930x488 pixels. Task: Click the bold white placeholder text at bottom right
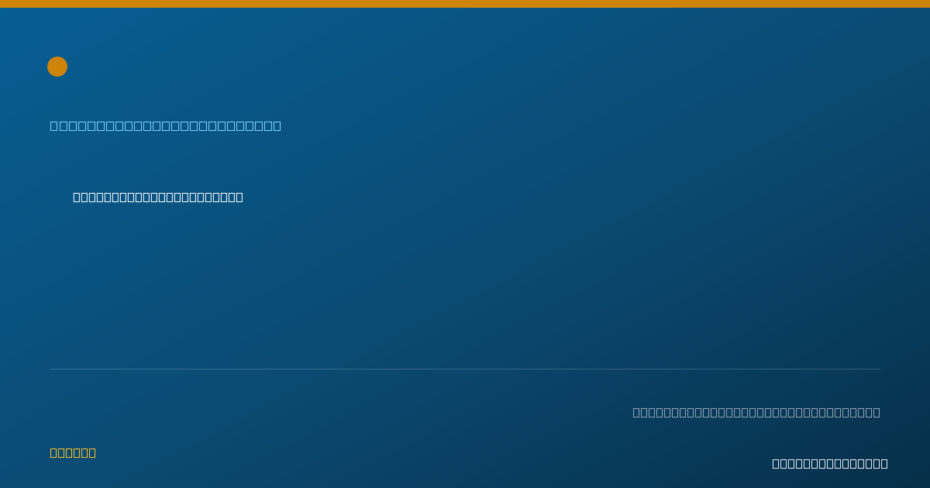click(x=830, y=463)
